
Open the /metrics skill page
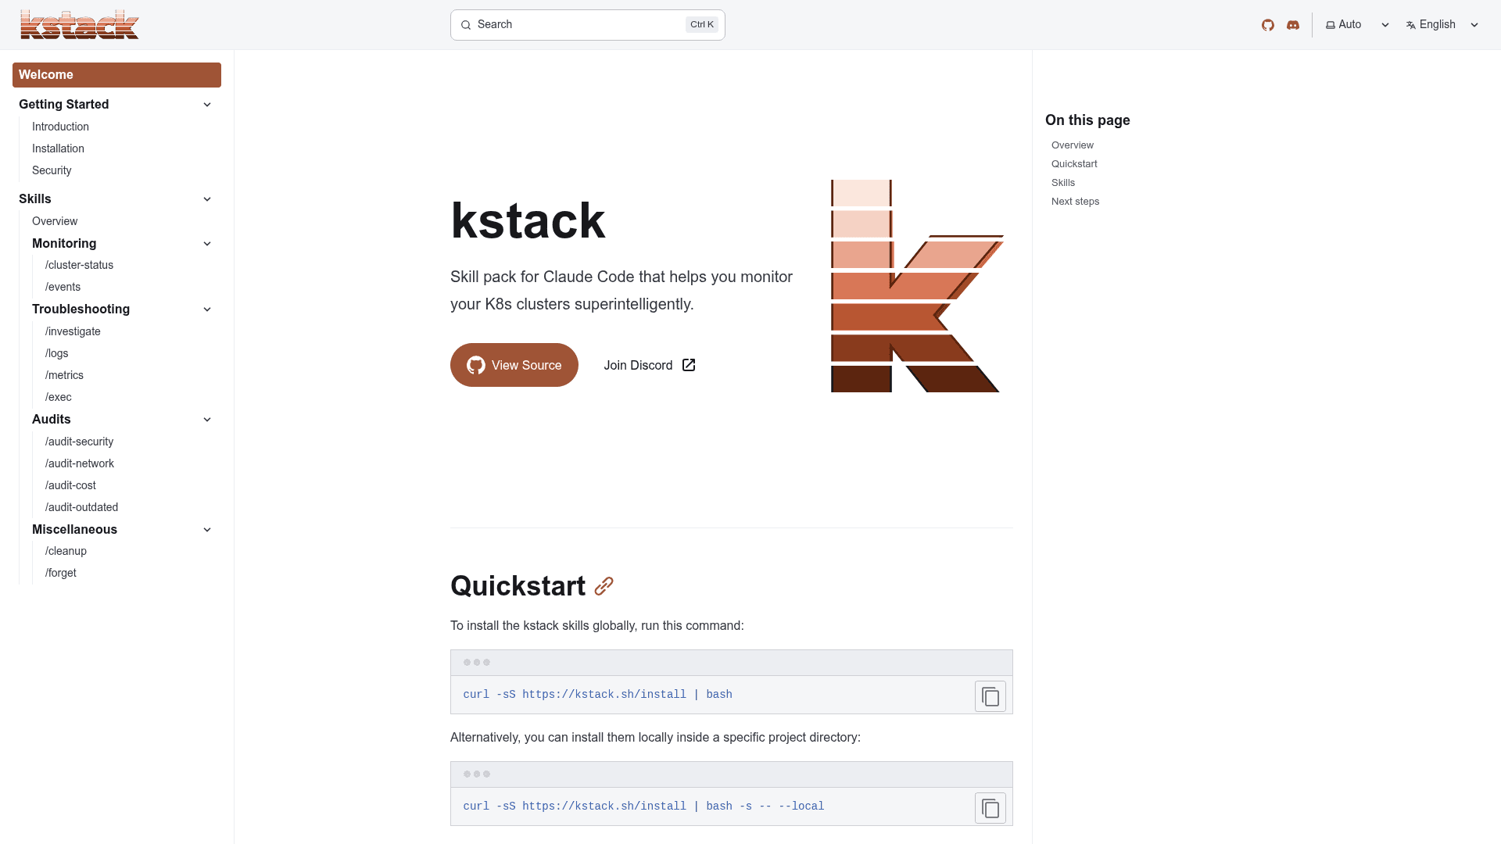[64, 375]
